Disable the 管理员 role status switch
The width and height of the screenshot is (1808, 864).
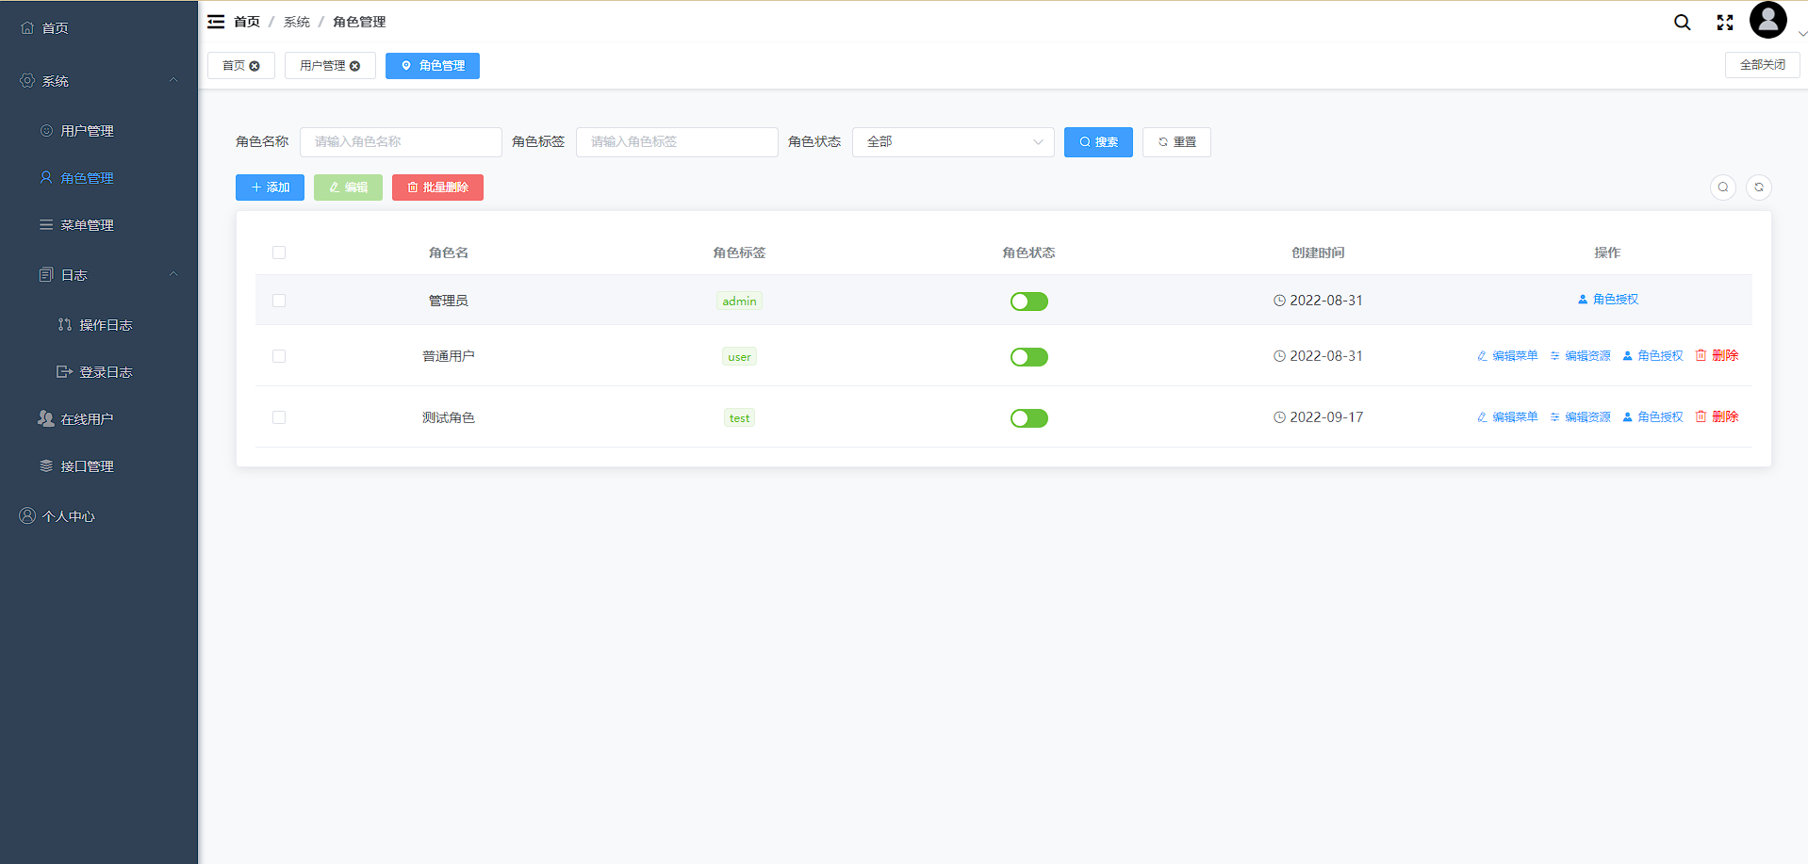point(1028,301)
